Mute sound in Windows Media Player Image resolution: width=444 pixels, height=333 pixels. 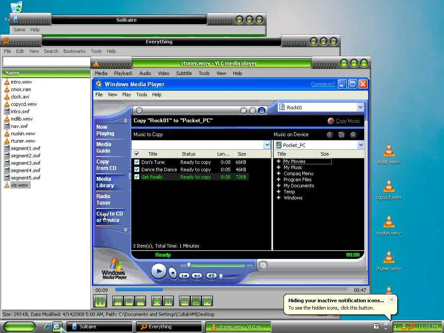coord(211,275)
